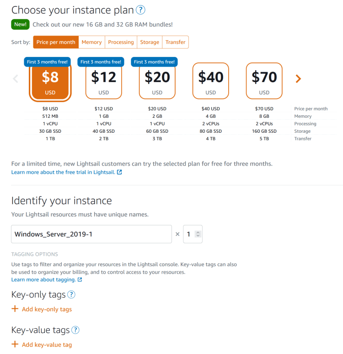Click the Key-value tags help icon
The width and height of the screenshot is (343, 354).
(x=75, y=330)
